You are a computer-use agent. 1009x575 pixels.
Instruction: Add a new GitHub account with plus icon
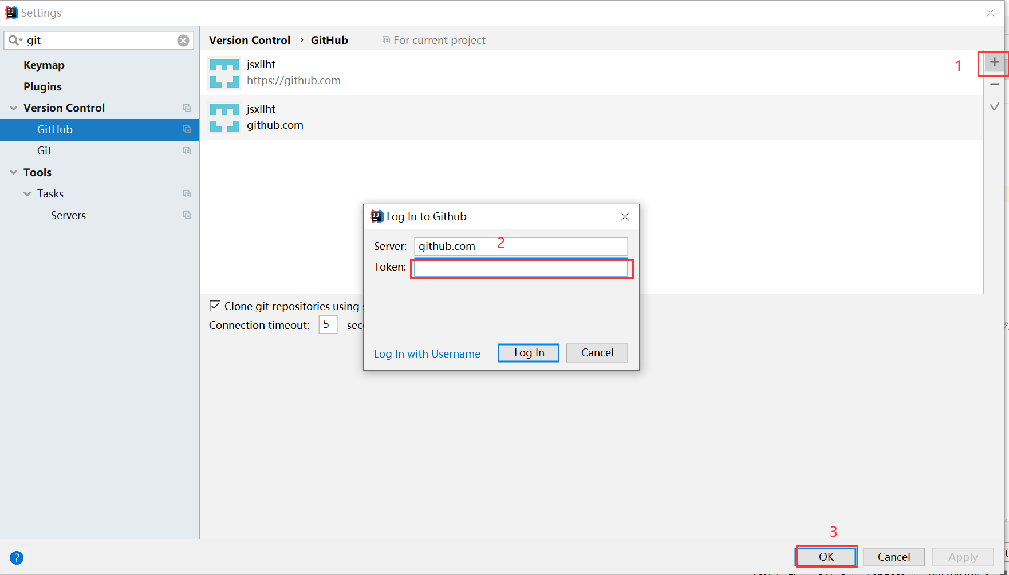(995, 62)
